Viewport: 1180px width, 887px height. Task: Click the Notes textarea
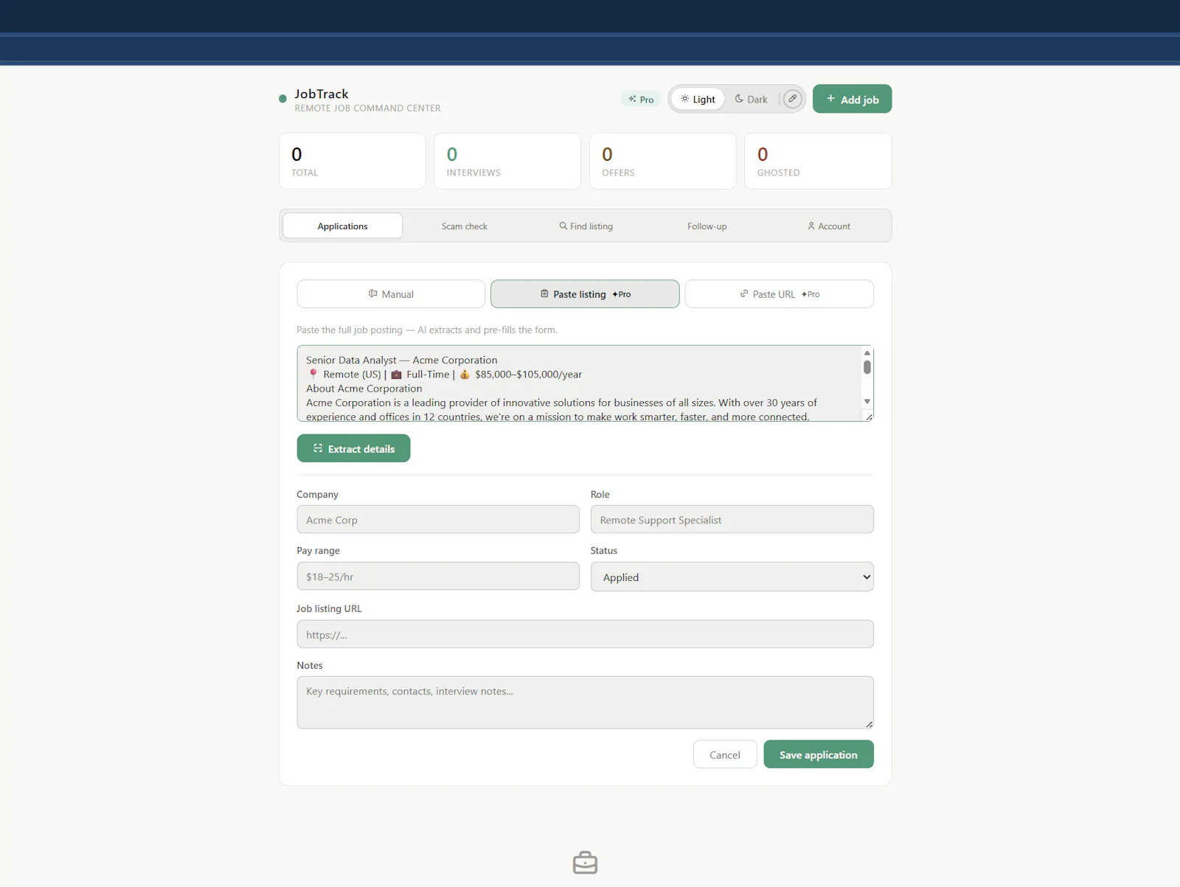point(585,703)
